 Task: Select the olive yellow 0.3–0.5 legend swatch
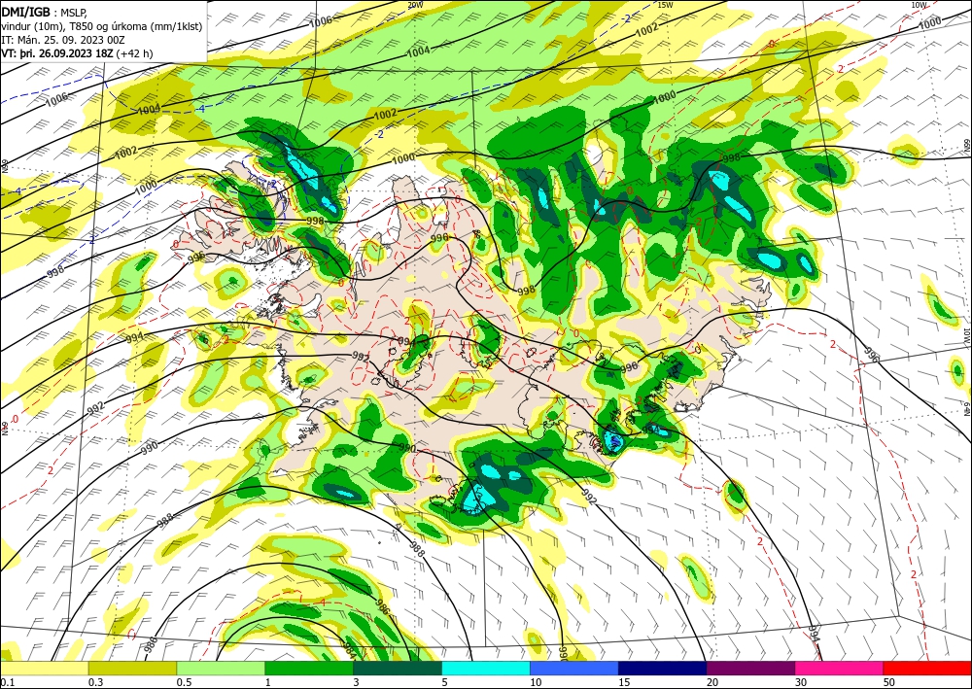coord(132,668)
